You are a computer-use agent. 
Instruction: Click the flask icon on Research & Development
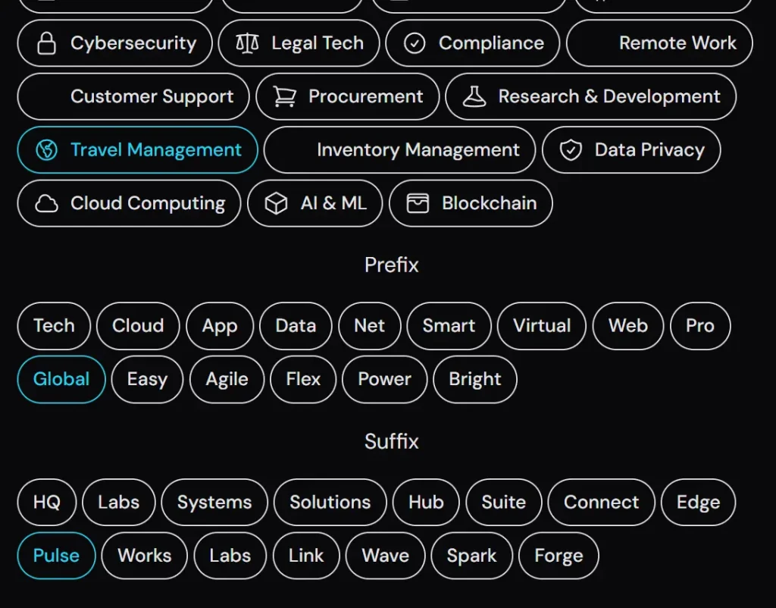tap(475, 97)
